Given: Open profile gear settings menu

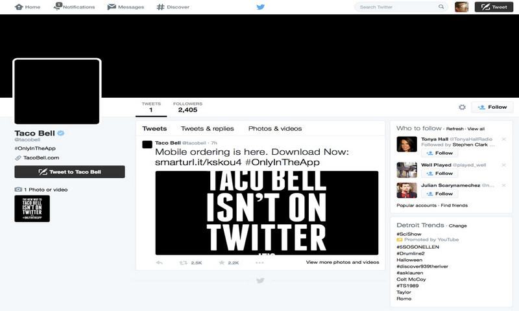Looking at the screenshot, I should click(462, 108).
